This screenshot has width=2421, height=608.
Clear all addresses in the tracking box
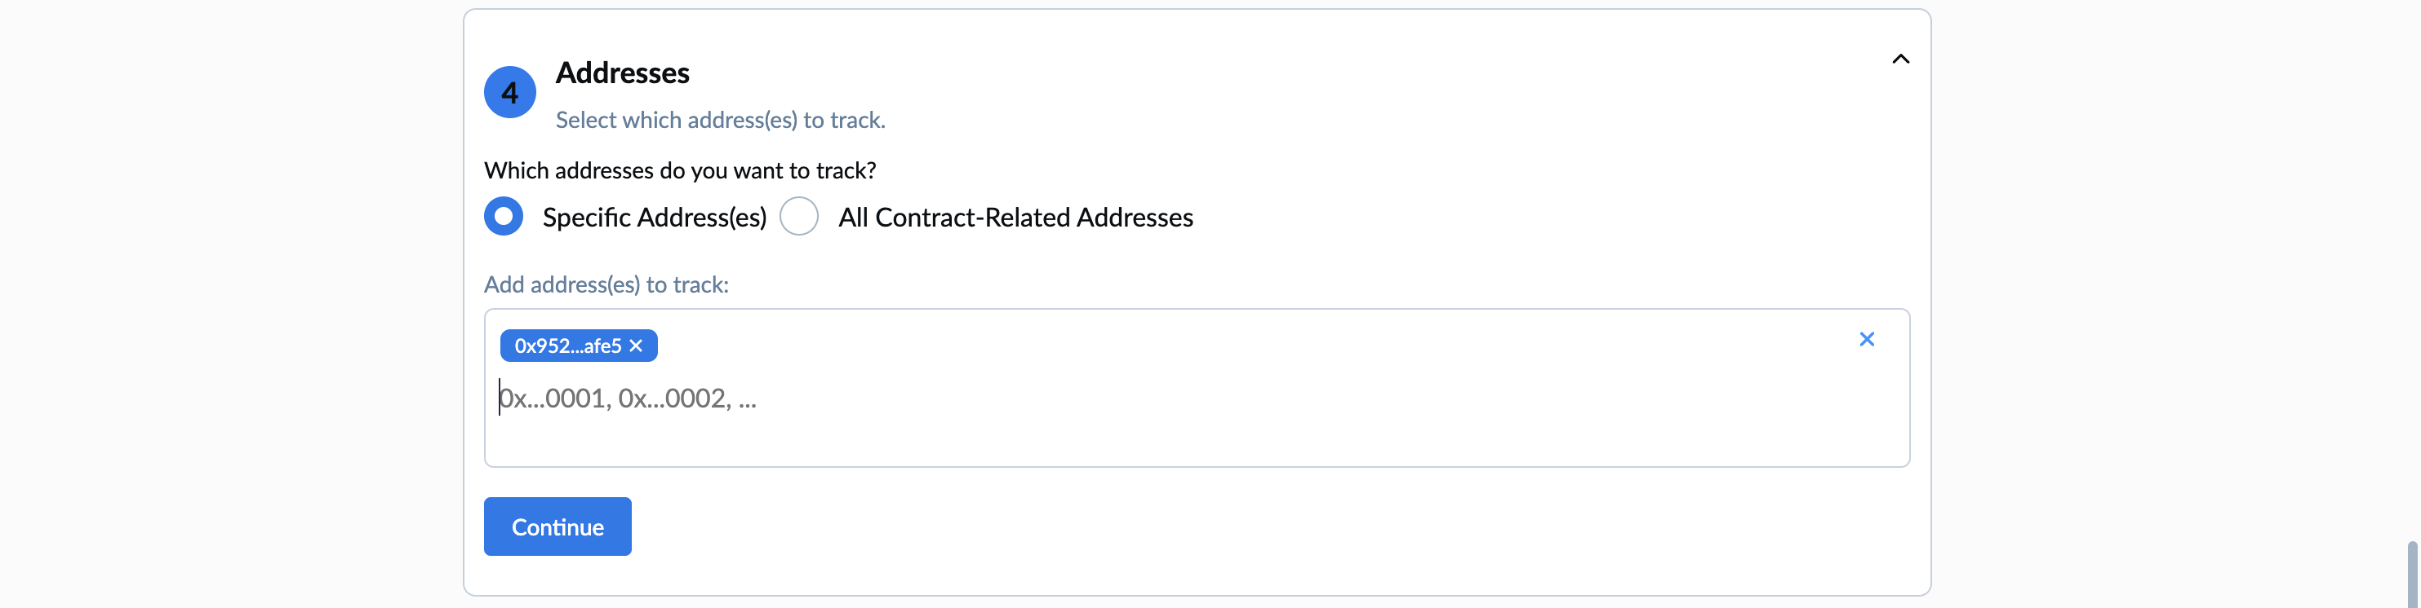click(x=1866, y=339)
